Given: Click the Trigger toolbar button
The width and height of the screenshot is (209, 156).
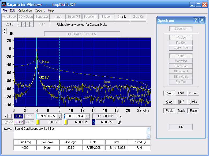Looking at the screenshot, I should (x=106, y=17).
